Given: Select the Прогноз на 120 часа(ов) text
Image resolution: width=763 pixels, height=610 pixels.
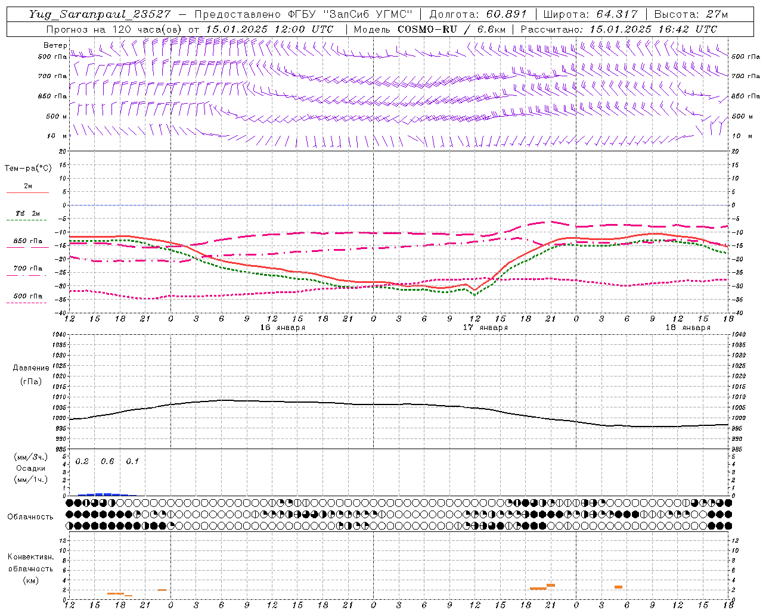Looking at the screenshot, I should (114, 29).
